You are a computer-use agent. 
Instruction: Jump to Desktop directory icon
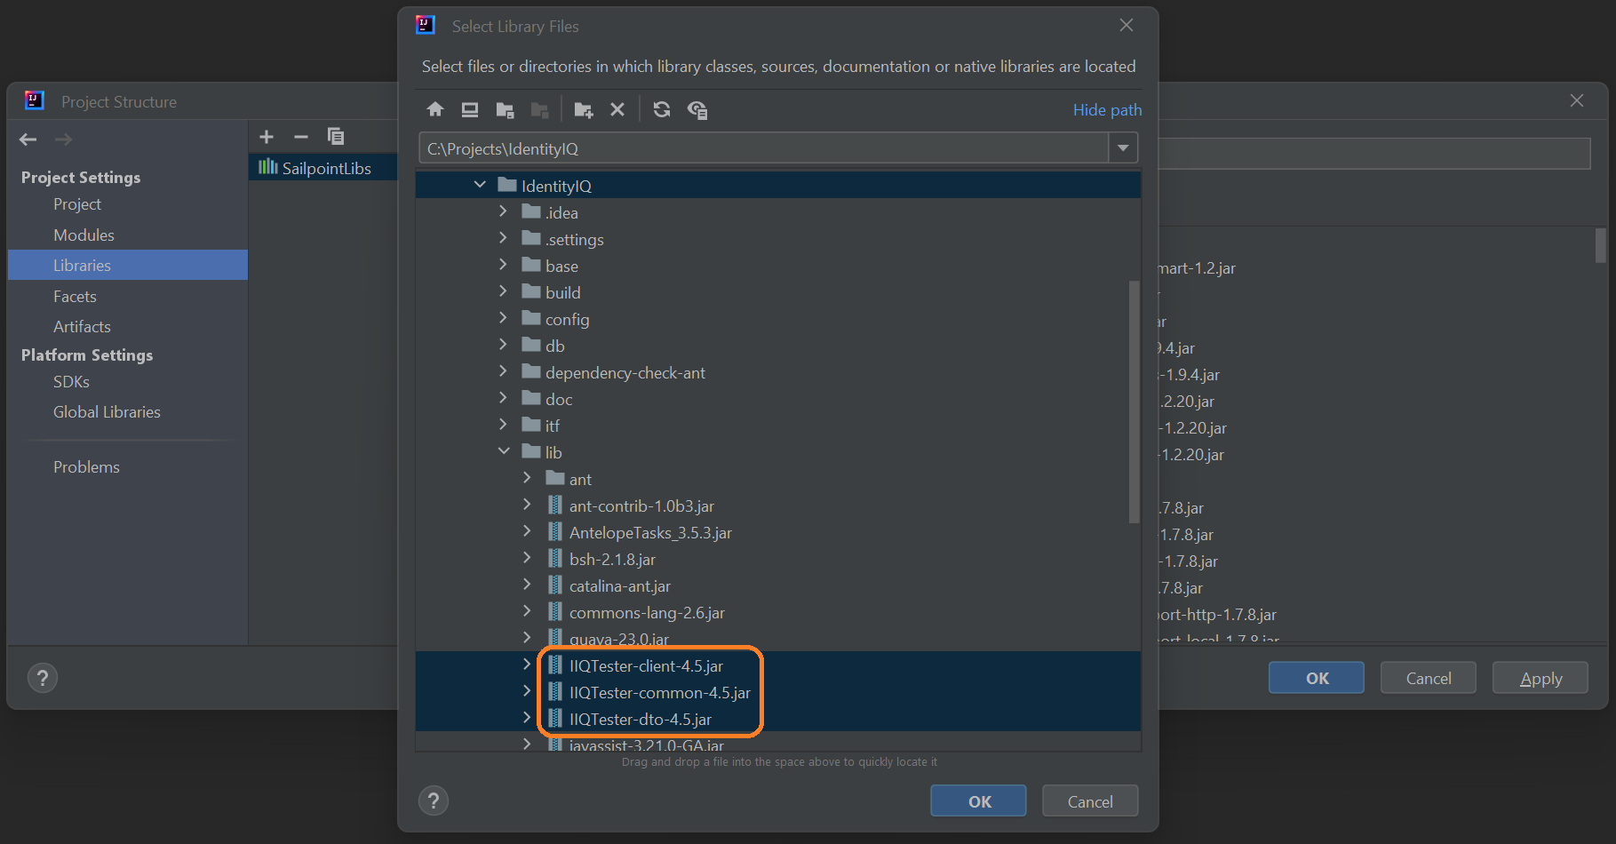tap(470, 109)
